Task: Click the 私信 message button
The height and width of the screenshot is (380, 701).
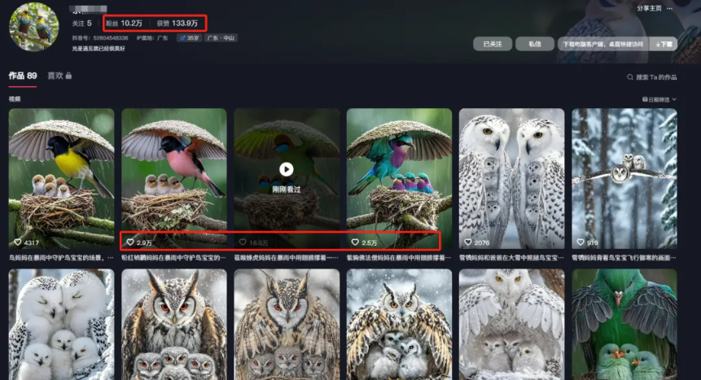Action: click(534, 44)
